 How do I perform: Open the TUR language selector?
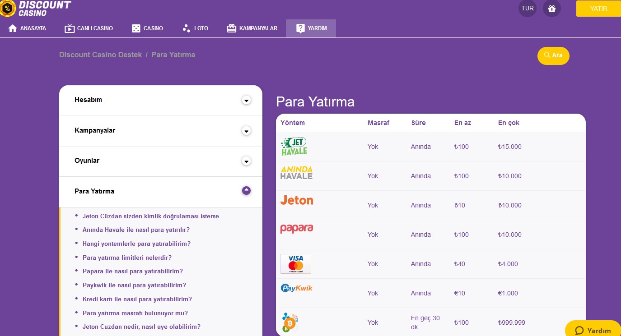coord(527,8)
